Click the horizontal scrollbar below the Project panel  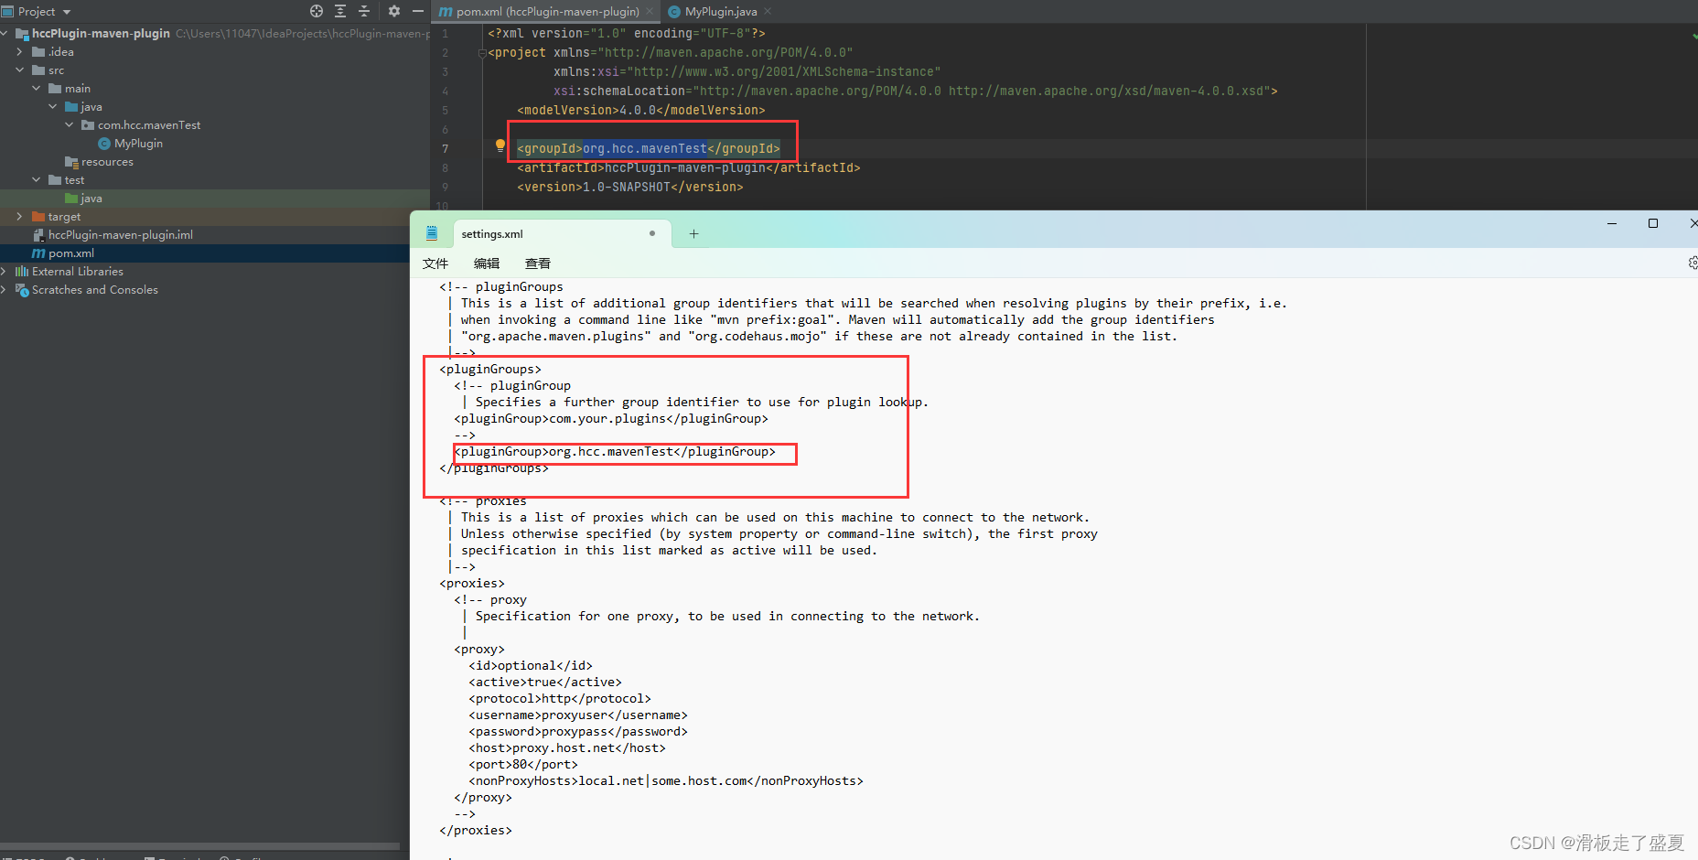pos(201,845)
